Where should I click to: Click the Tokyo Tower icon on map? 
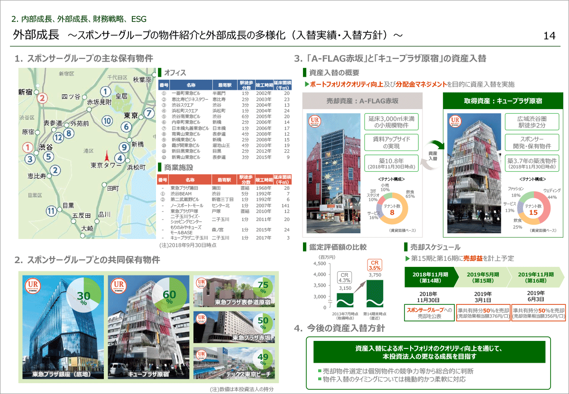click(106, 155)
